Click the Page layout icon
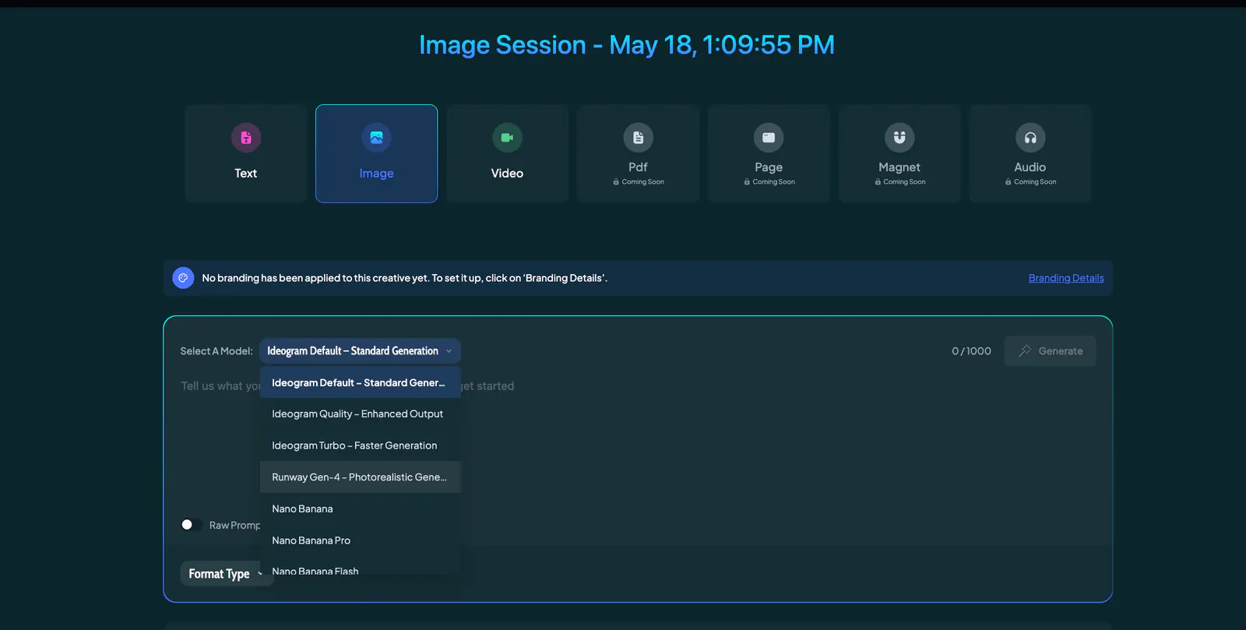 (x=769, y=138)
